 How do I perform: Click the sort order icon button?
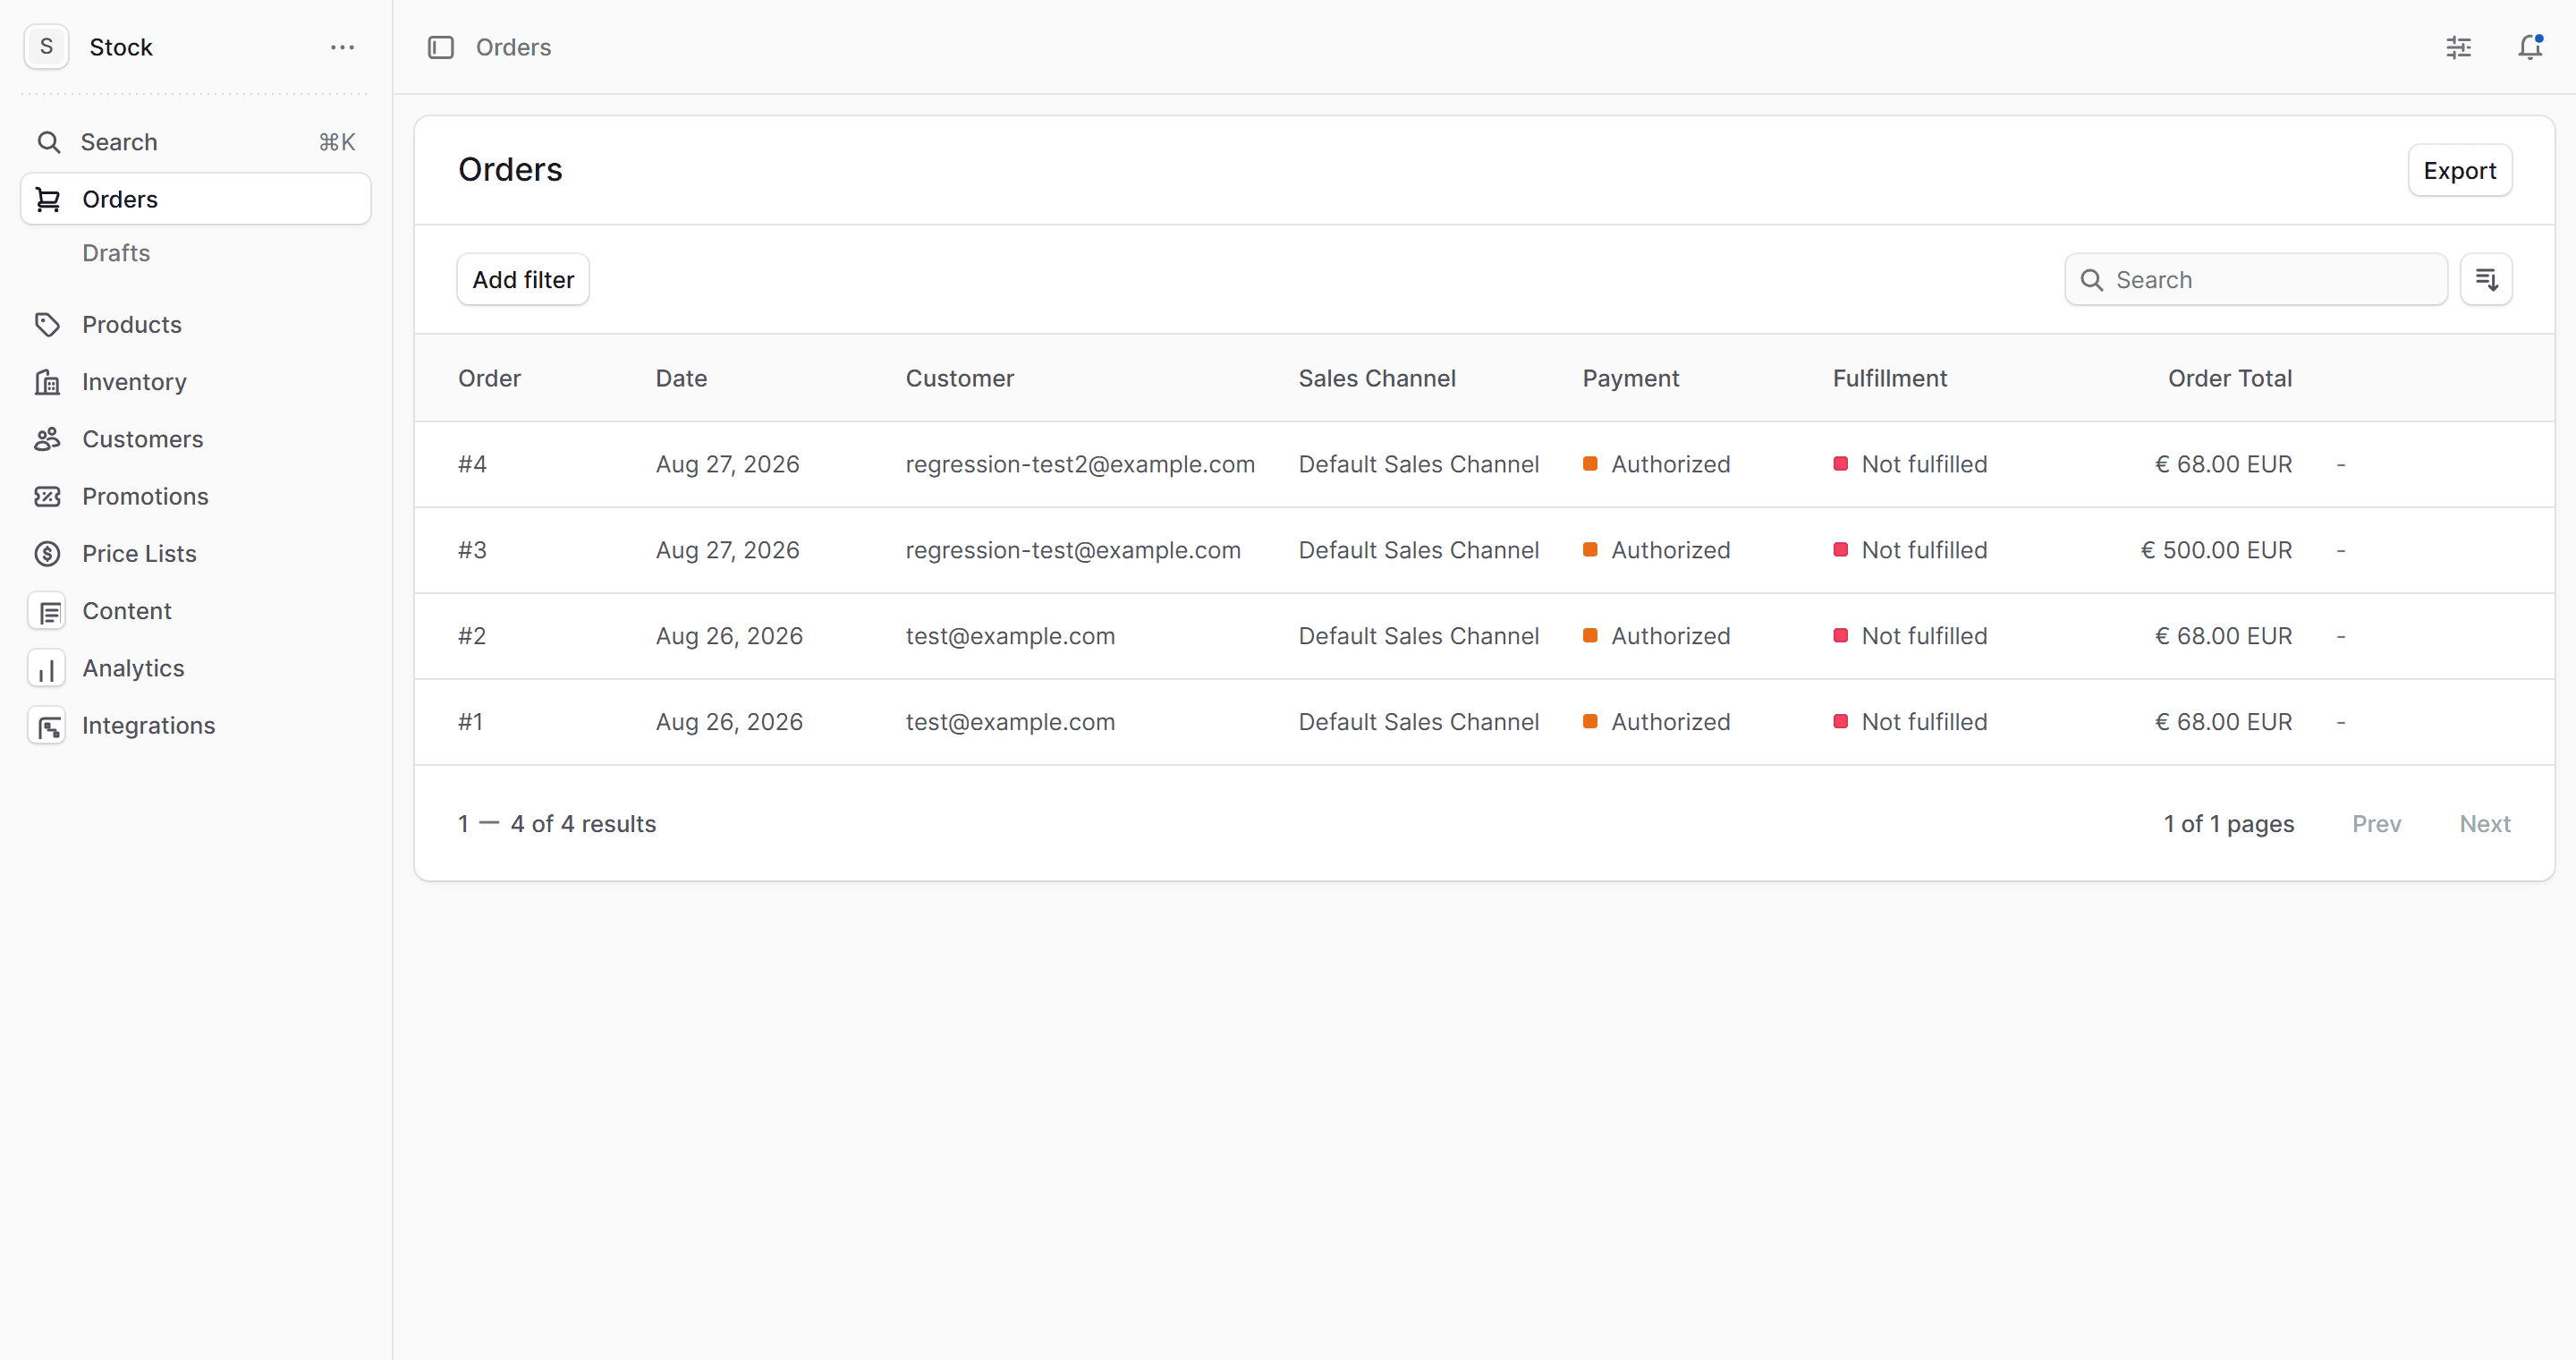coord(2486,279)
